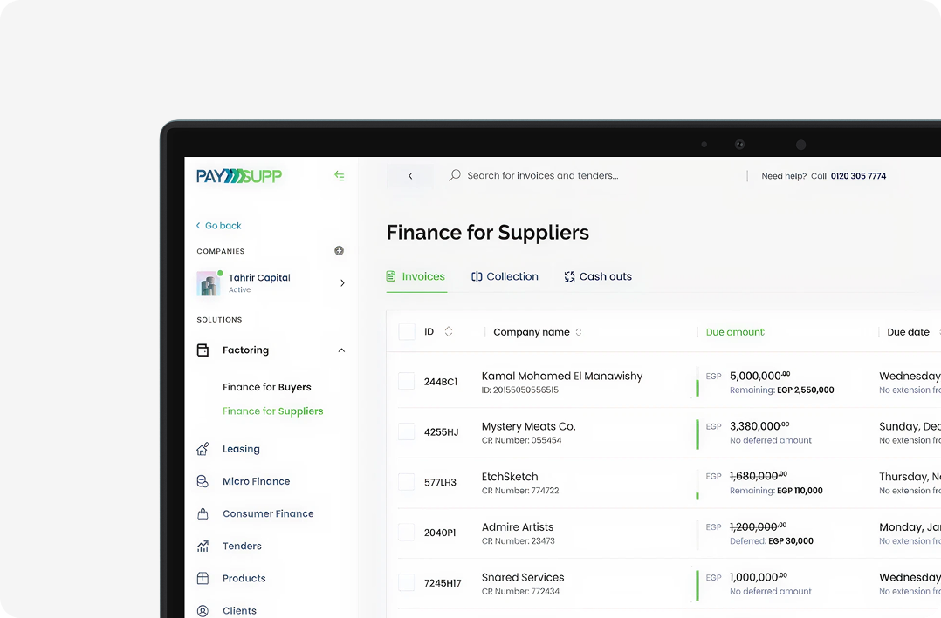Image resolution: width=941 pixels, height=618 pixels.
Task: Click the Products box icon
Action: click(x=203, y=579)
